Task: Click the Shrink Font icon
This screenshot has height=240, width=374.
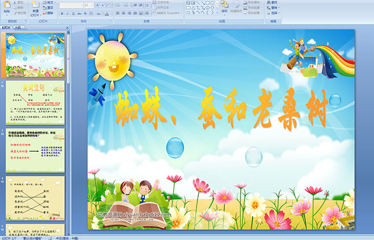Action: click(103, 5)
